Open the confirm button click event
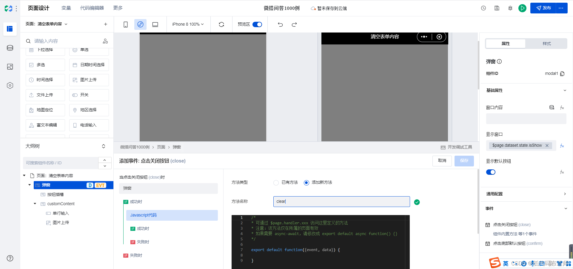The image size is (573, 269). point(517,244)
